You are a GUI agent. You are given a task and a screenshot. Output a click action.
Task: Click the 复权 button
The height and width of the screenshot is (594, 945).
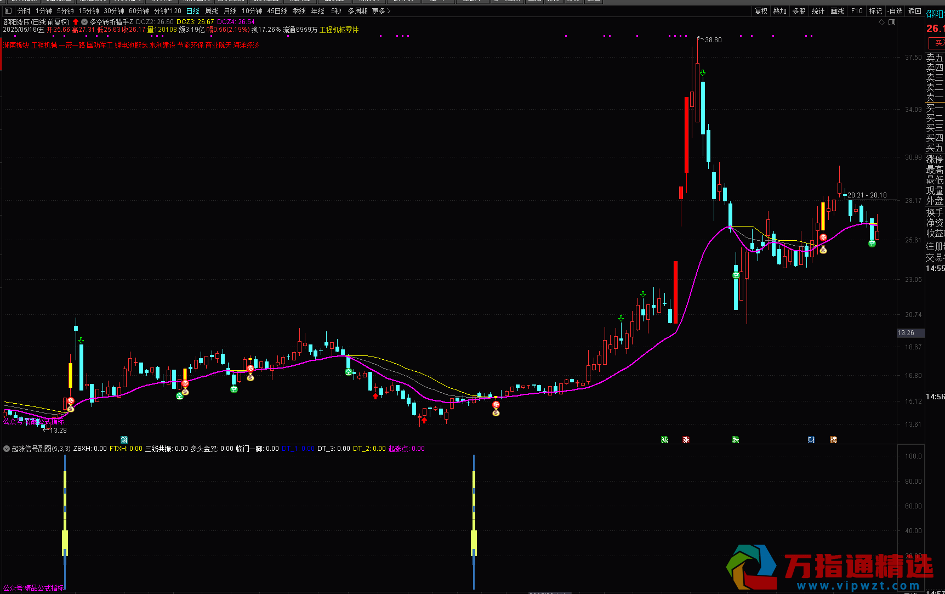coord(761,11)
